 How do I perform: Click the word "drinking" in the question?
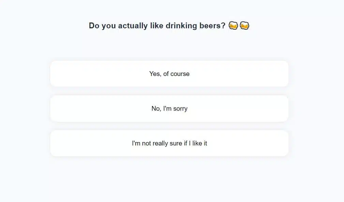[x=181, y=26]
